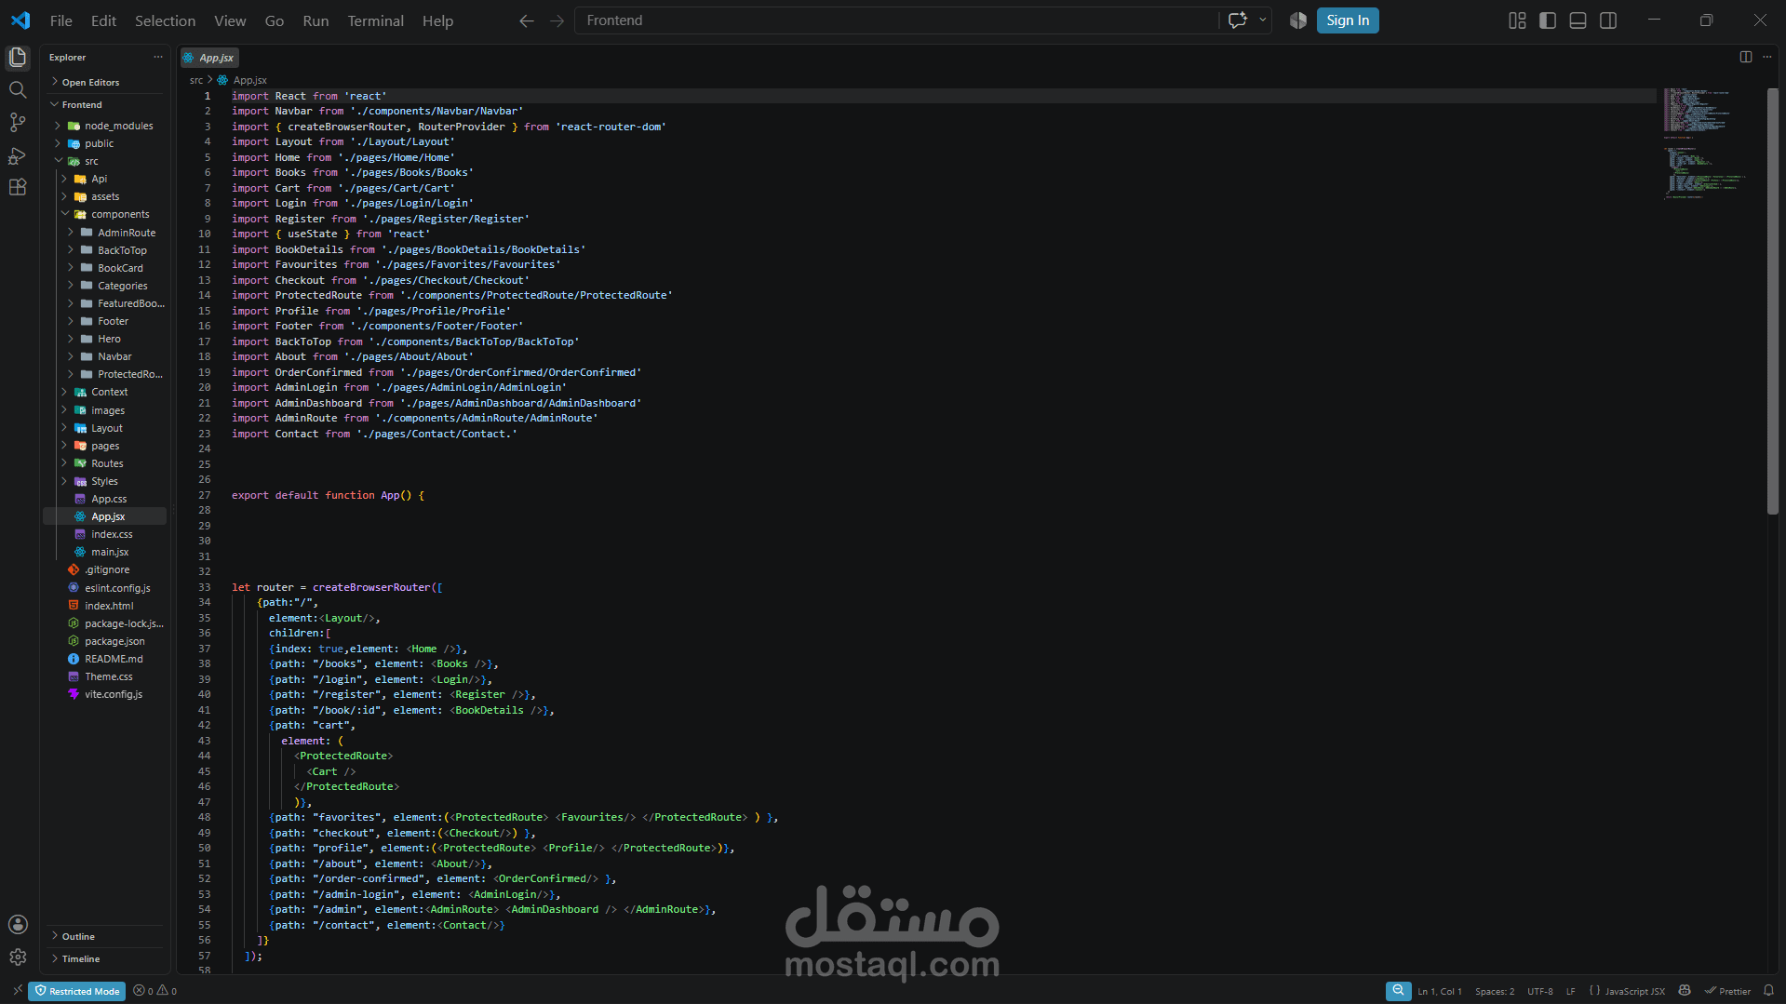The image size is (1786, 1004).
Task: Go forward using the right arrow
Action: pos(557,20)
